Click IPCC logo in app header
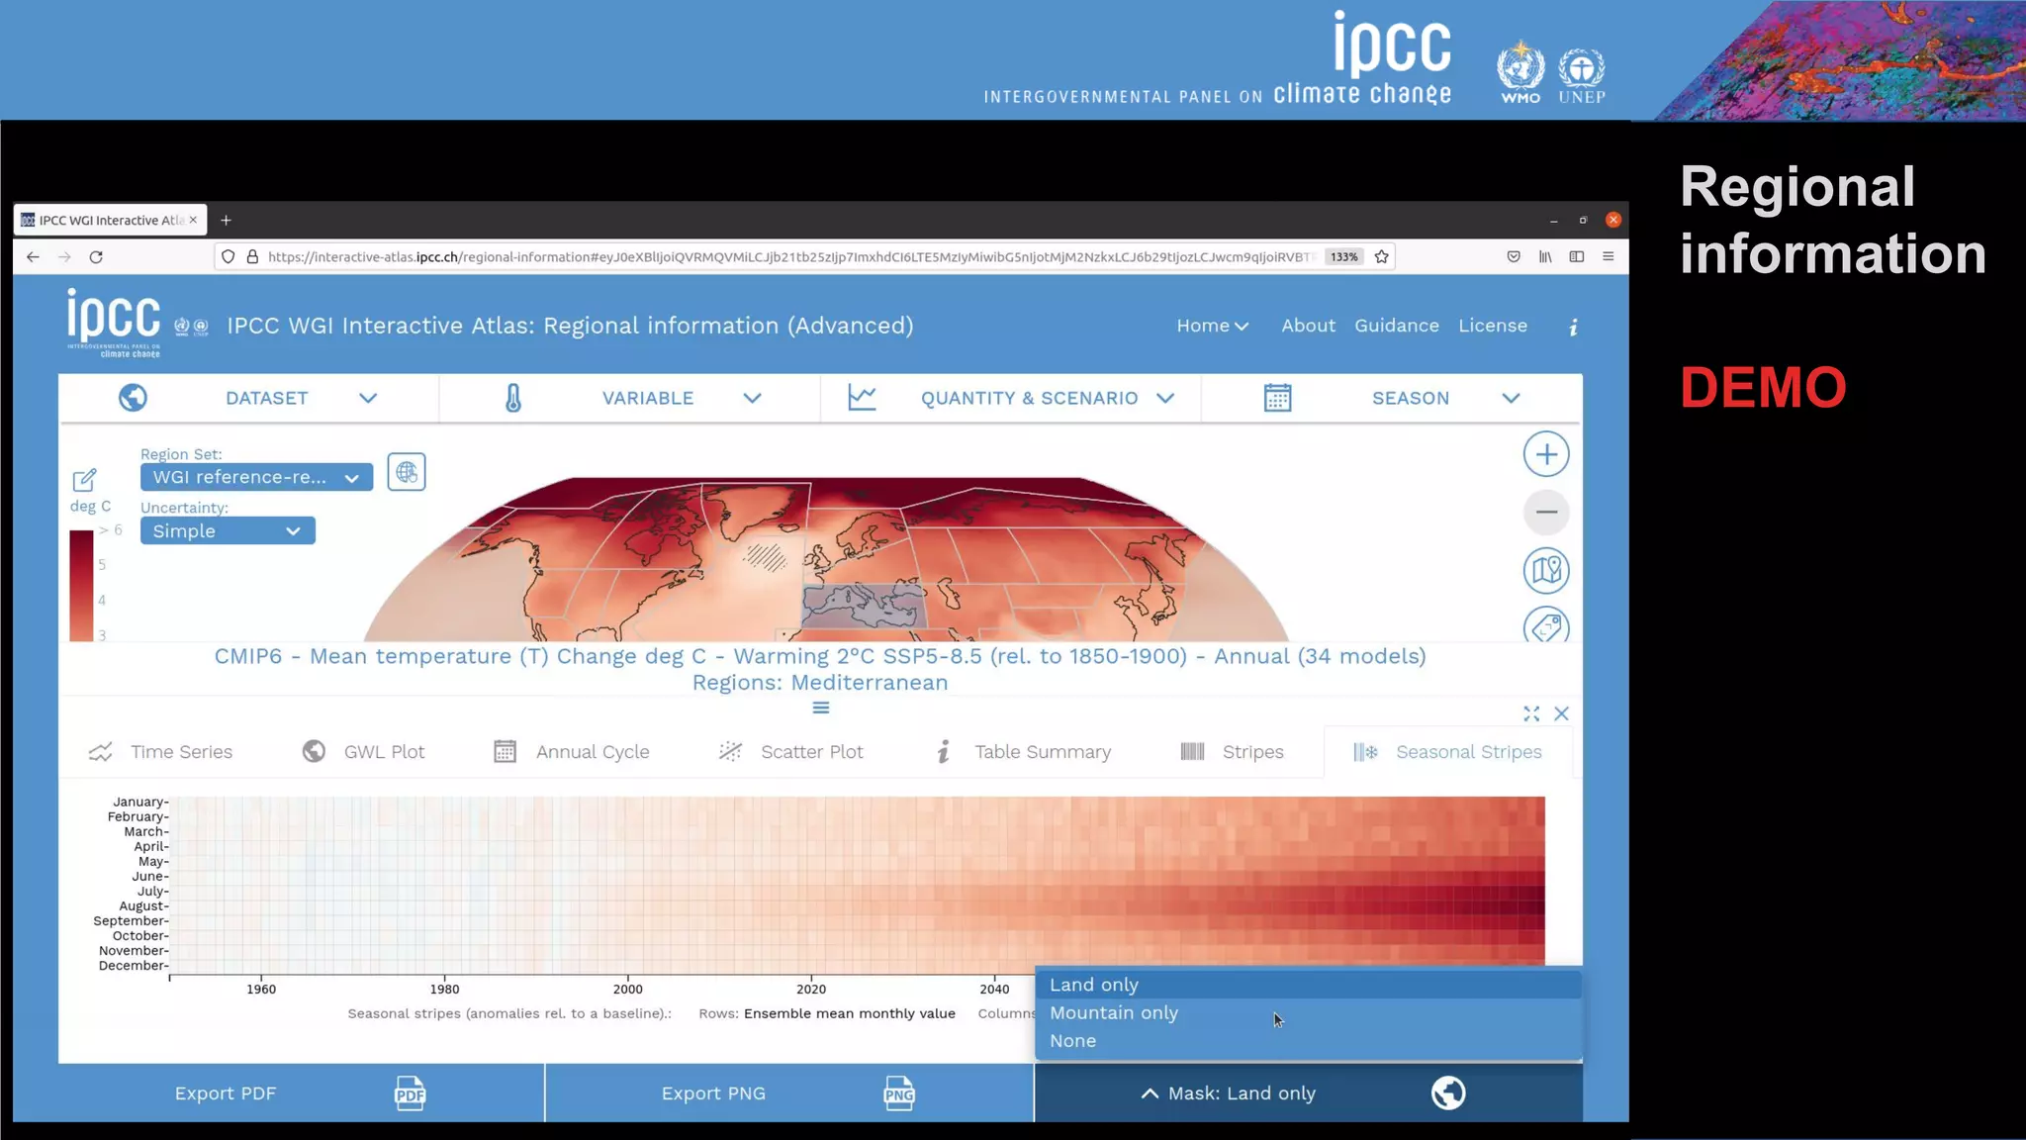This screenshot has height=1140, width=2026. [114, 323]
